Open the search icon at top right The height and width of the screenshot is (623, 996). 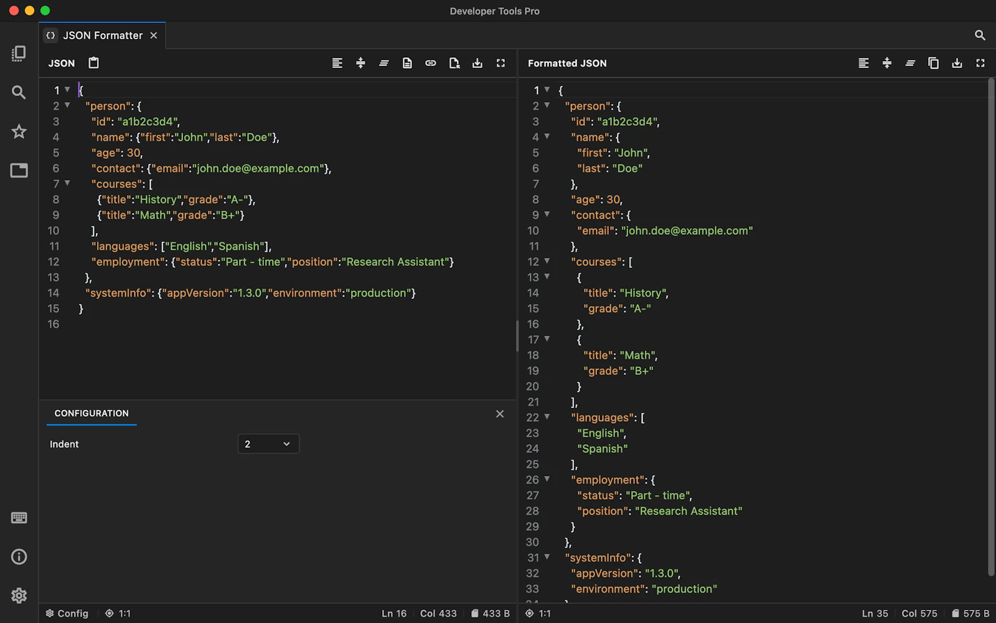click(x=980, y=36)
